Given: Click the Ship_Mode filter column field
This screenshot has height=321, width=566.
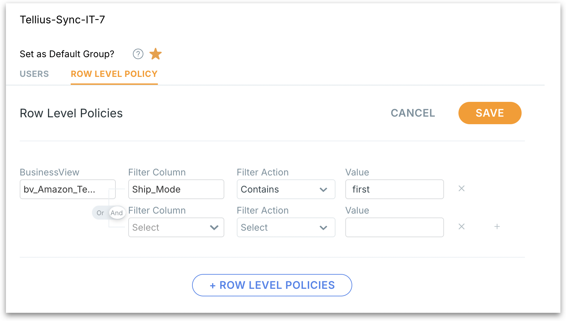Looking at the screenshot, I should [176, 189].
